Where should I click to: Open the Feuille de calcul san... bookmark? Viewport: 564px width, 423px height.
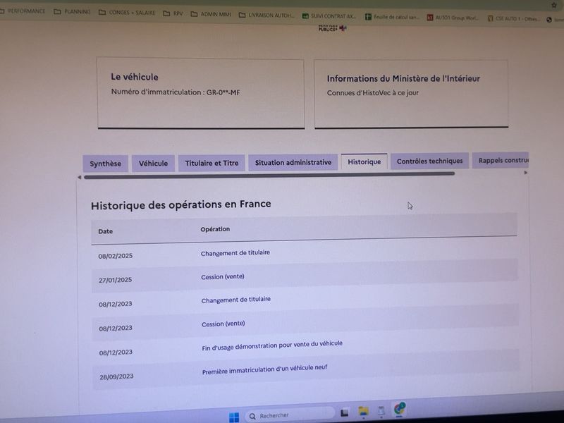tap(392, 17)
